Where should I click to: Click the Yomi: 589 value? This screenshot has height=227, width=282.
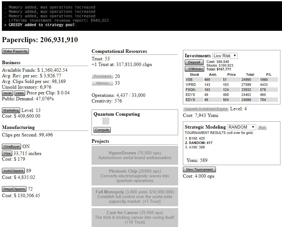(197, 160)
